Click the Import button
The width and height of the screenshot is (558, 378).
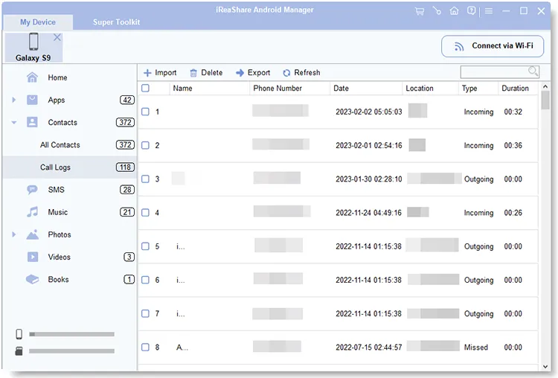click(160, 73)
